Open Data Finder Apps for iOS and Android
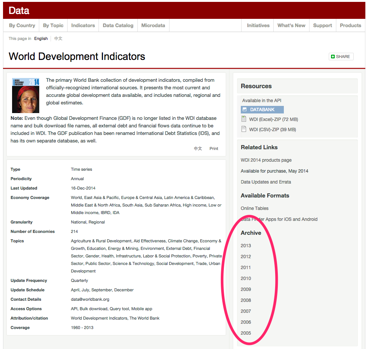The width and height of the screenshot is (368, 349). tap(279, 219)
